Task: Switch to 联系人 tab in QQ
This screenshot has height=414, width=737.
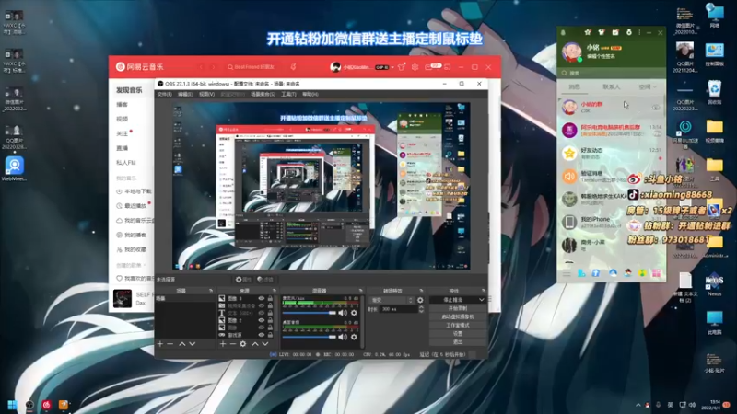Action: coord(611,86)
